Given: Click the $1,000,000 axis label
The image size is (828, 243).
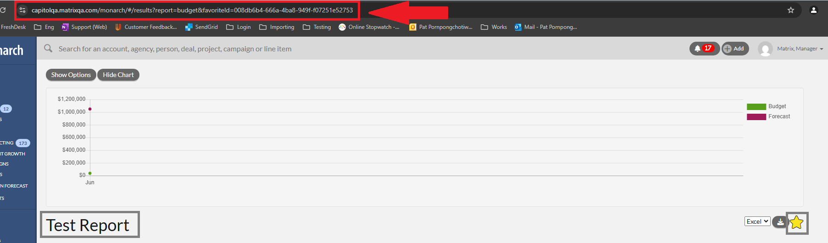Looking at the screenshot, I should pyautogui.click(x=72, y=112).
